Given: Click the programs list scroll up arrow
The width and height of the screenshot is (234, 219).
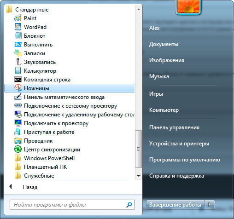Looking at the screenshot, I should (x=139, y=9).
